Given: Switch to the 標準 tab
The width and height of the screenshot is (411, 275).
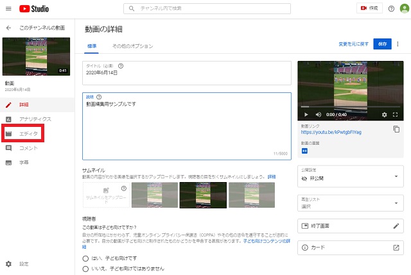Looking at the screenshot, I should (92, 46).
